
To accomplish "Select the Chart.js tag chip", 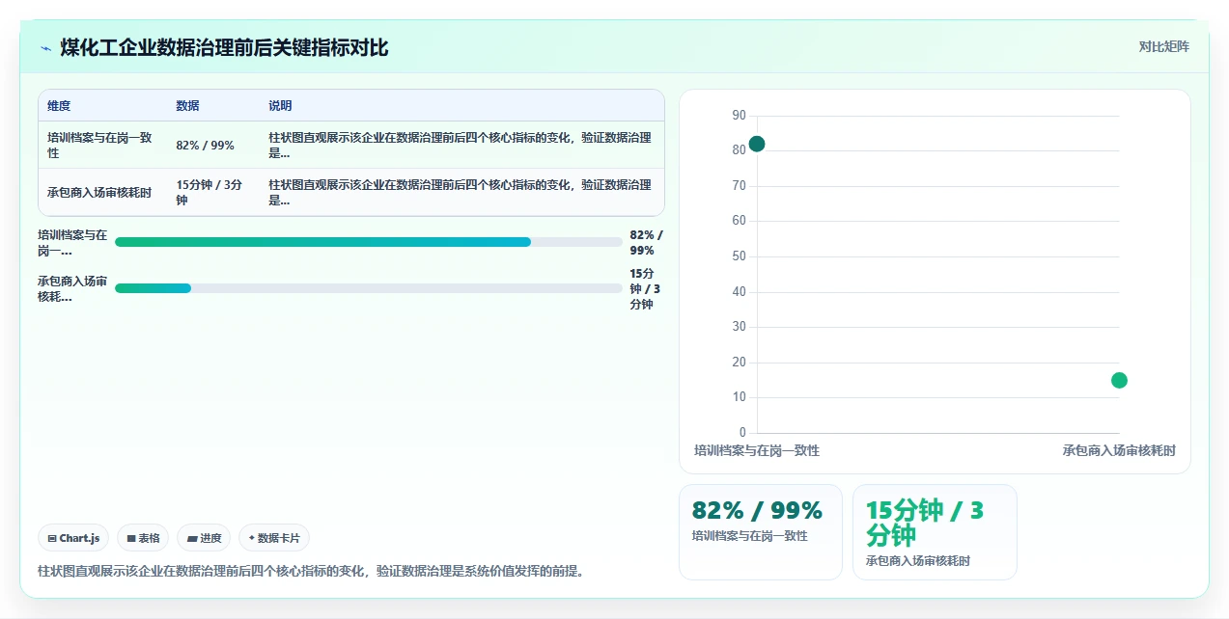I will (x=73, y=538).
